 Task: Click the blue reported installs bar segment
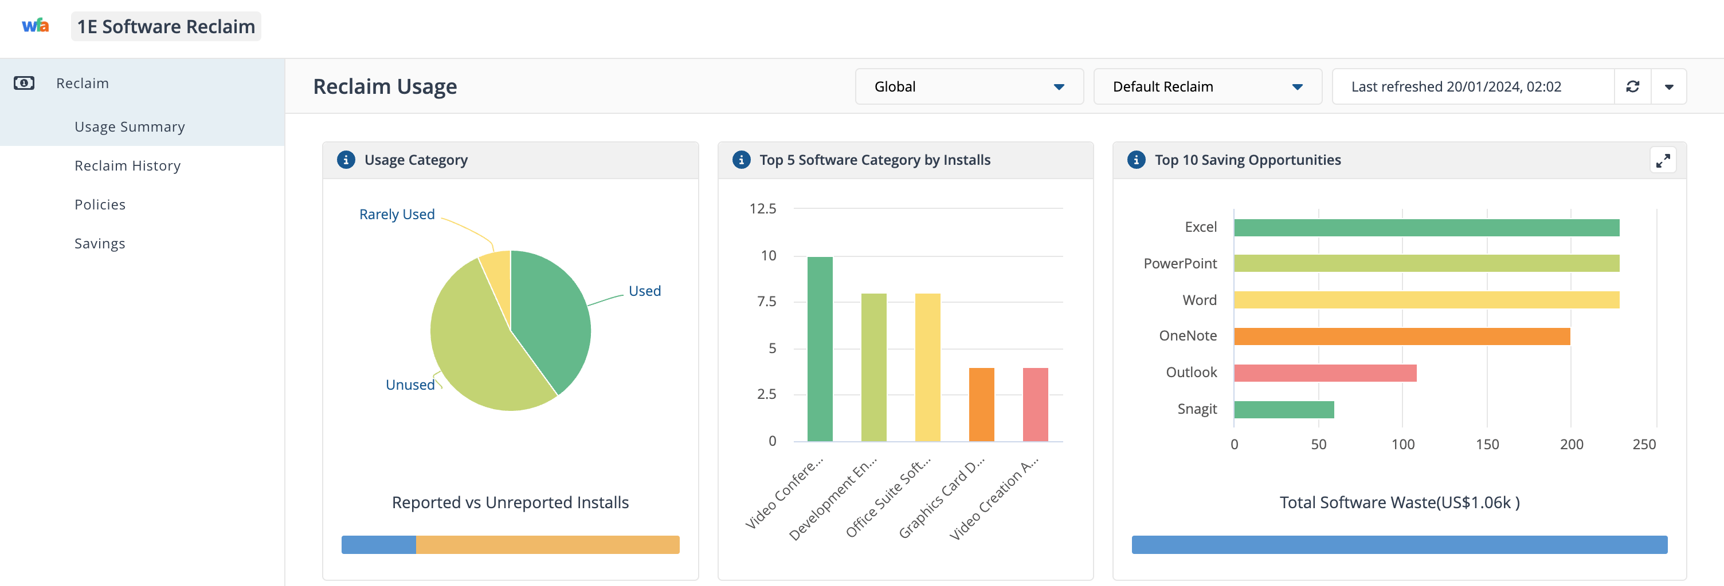point(379,545)
